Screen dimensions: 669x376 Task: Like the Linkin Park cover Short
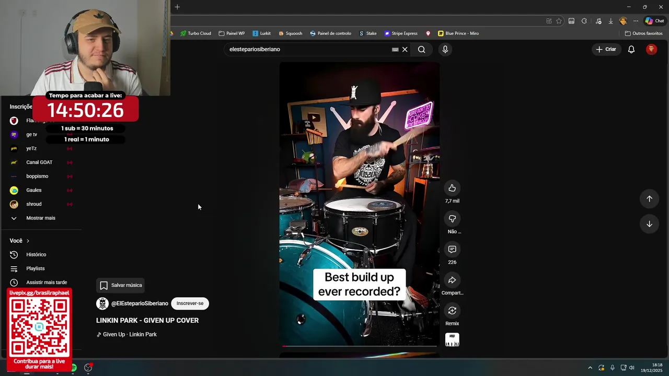pyautogui.click(x=452, y=188)
